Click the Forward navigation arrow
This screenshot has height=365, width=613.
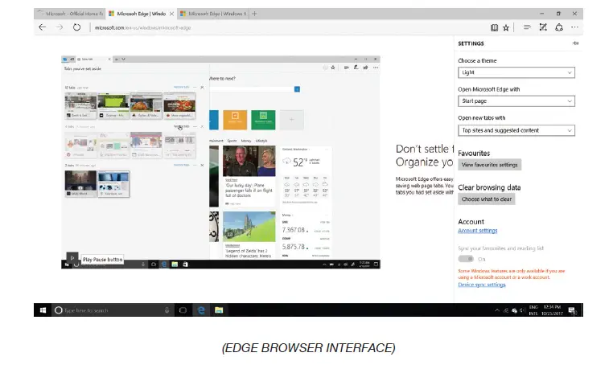click(60, 27)
